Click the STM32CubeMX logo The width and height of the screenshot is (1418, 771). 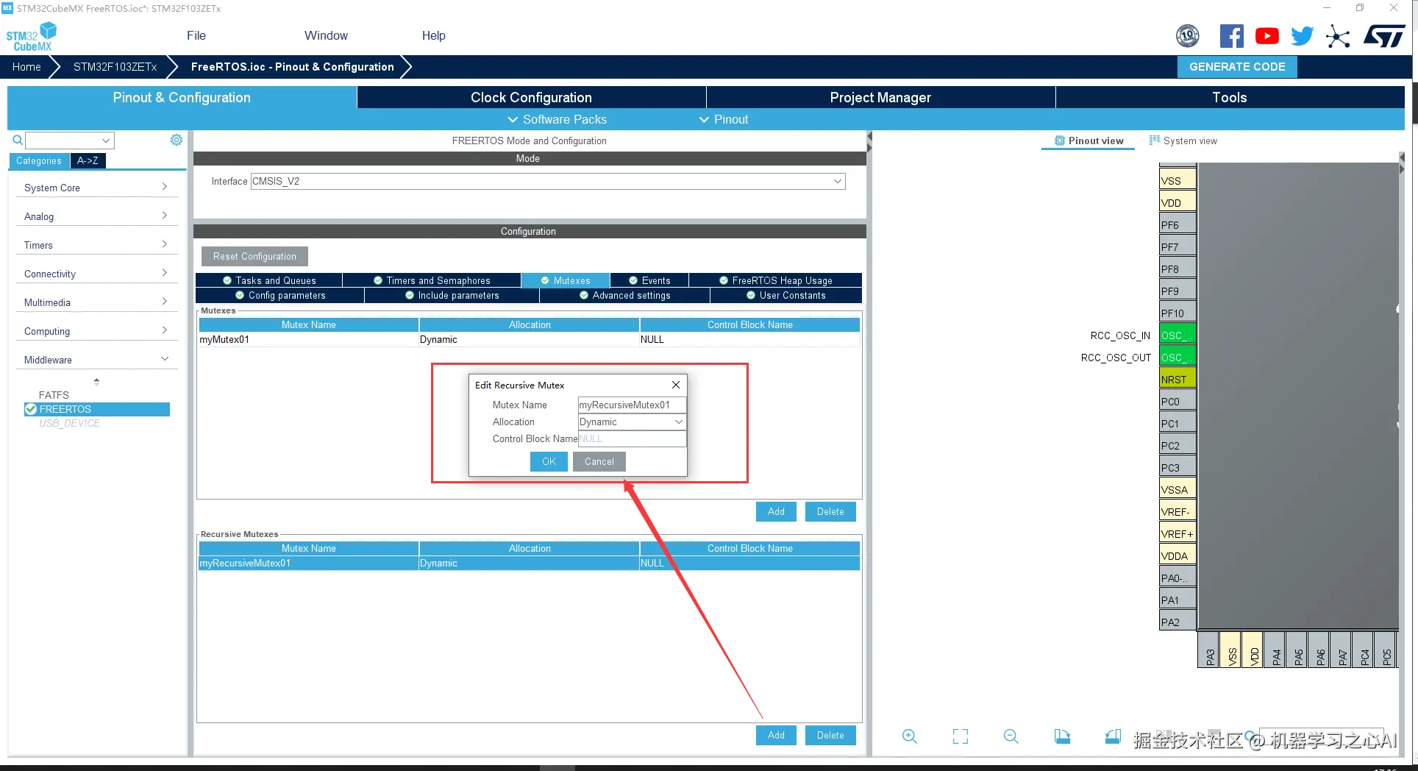tap(32, 37)
